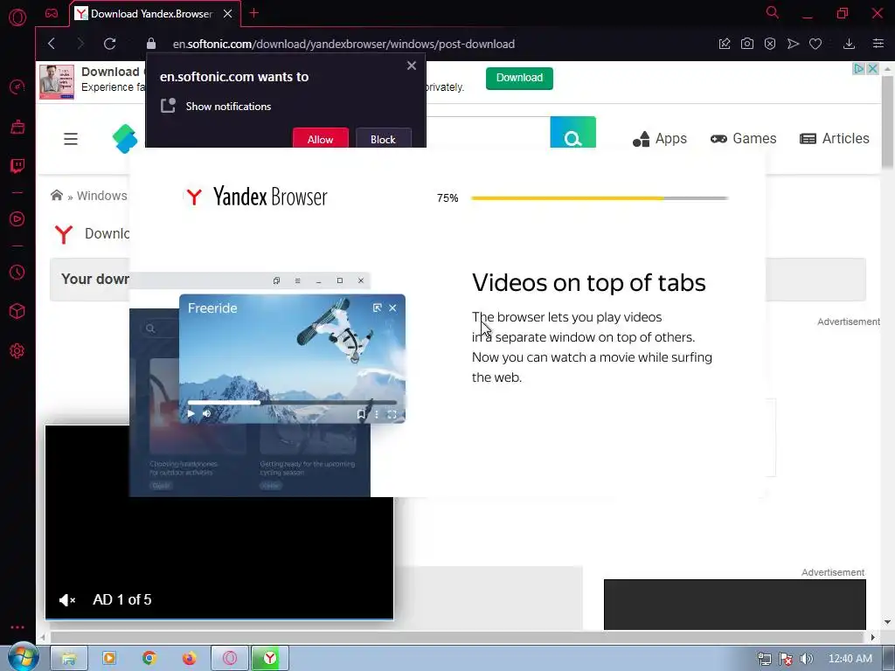Open the AdChoices info icon
This screenshot has height=671, width=895.
[x=859, y=69]
